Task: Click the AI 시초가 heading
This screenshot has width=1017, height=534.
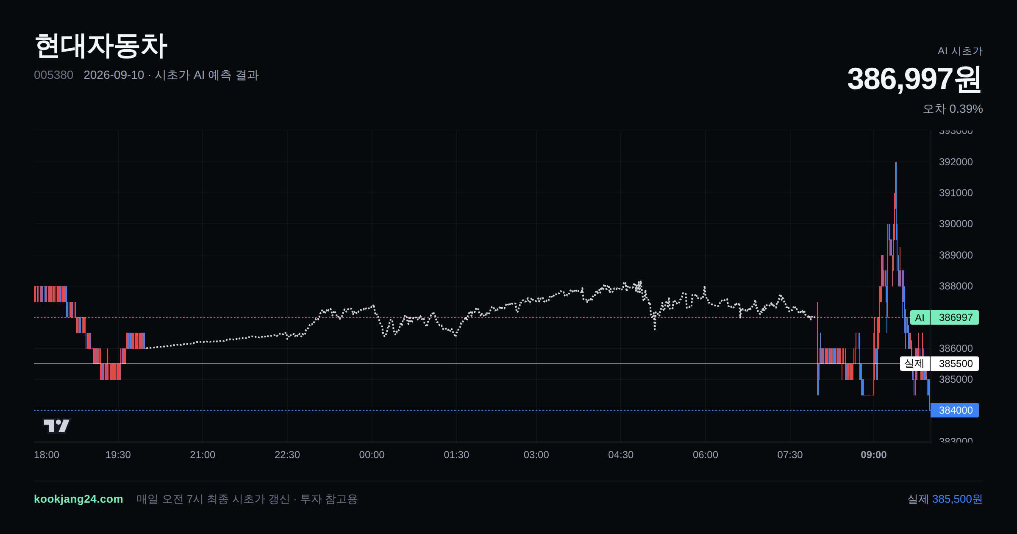Action: pyautogui.click(x=960, y=51)
